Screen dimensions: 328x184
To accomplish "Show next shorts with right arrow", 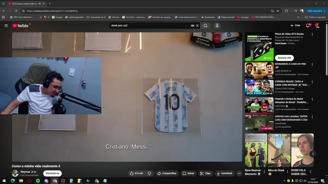I will pos(313,154).
